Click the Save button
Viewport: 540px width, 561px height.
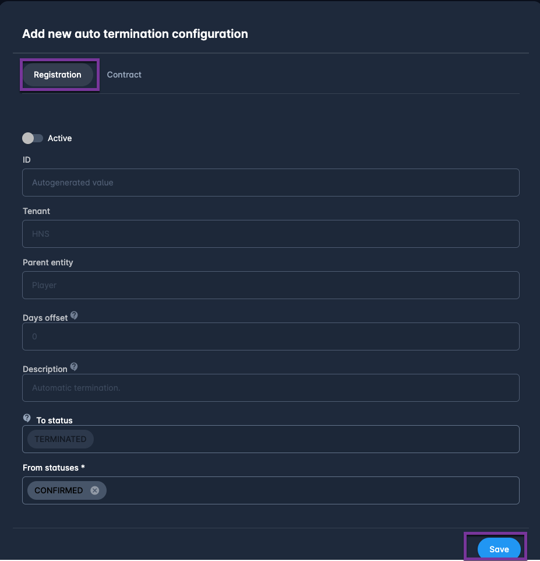pyautogui.click(x=499, y=549)
